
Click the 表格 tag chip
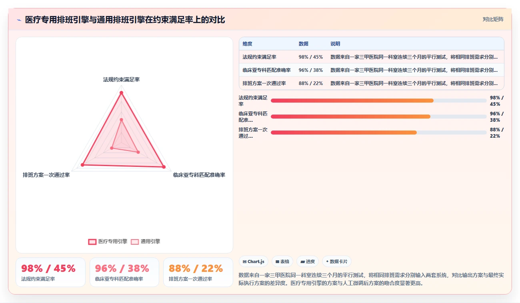pyautogui.click(x=282, y=261)
